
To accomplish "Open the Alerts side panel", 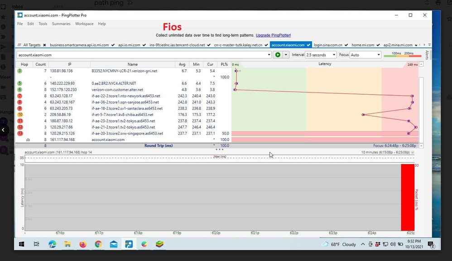I will [x=427, y=55].
